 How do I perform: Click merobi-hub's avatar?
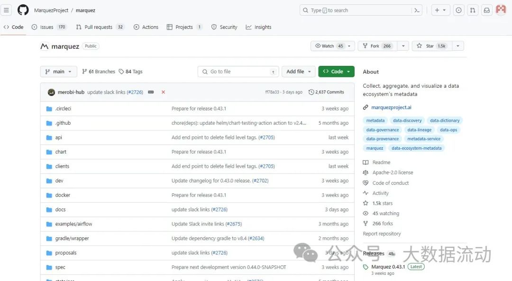pyautogui.click(x=51, y=92)
